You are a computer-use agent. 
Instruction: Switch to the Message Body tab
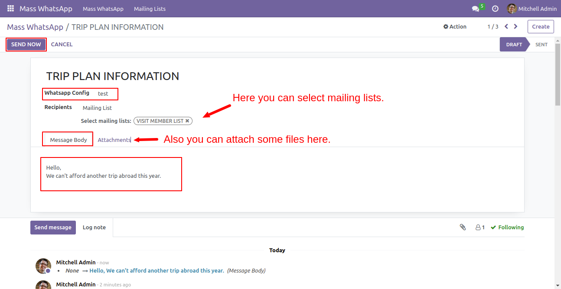tap(68, 140)
